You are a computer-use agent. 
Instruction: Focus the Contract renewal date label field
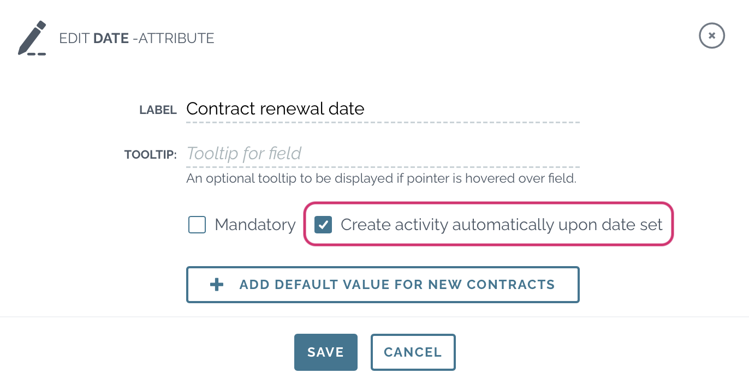383,109
